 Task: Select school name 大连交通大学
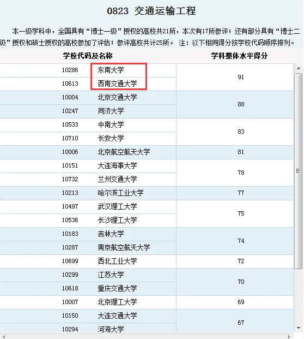117,316
